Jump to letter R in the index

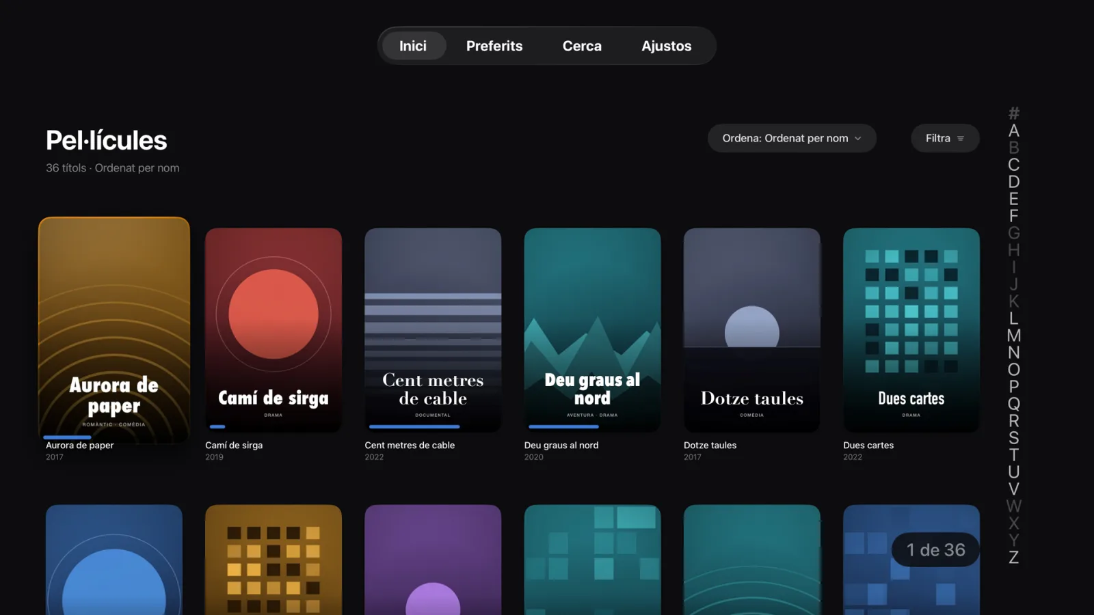(x=1014, y=421)
